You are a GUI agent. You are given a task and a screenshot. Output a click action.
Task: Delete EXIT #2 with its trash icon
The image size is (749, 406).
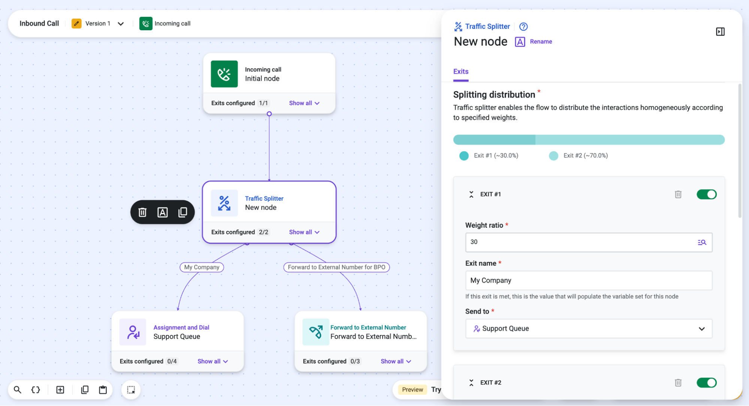point(678,383)
